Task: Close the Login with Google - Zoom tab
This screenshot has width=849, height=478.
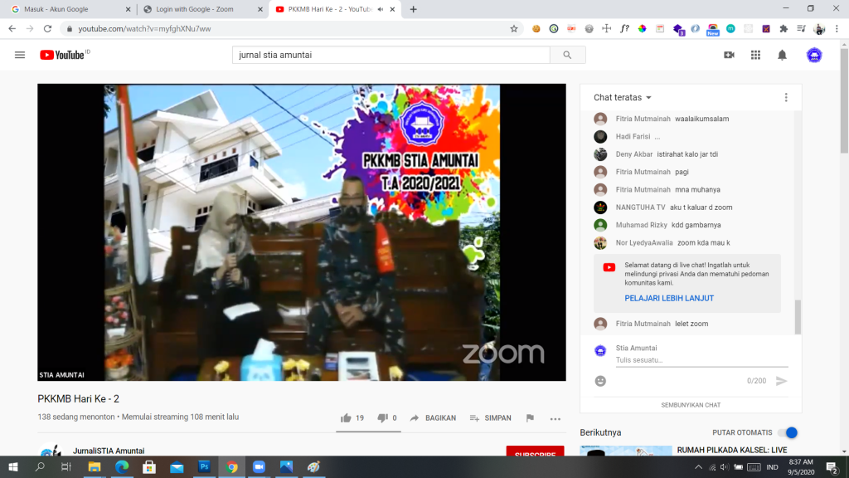Action: click(260, 9)
